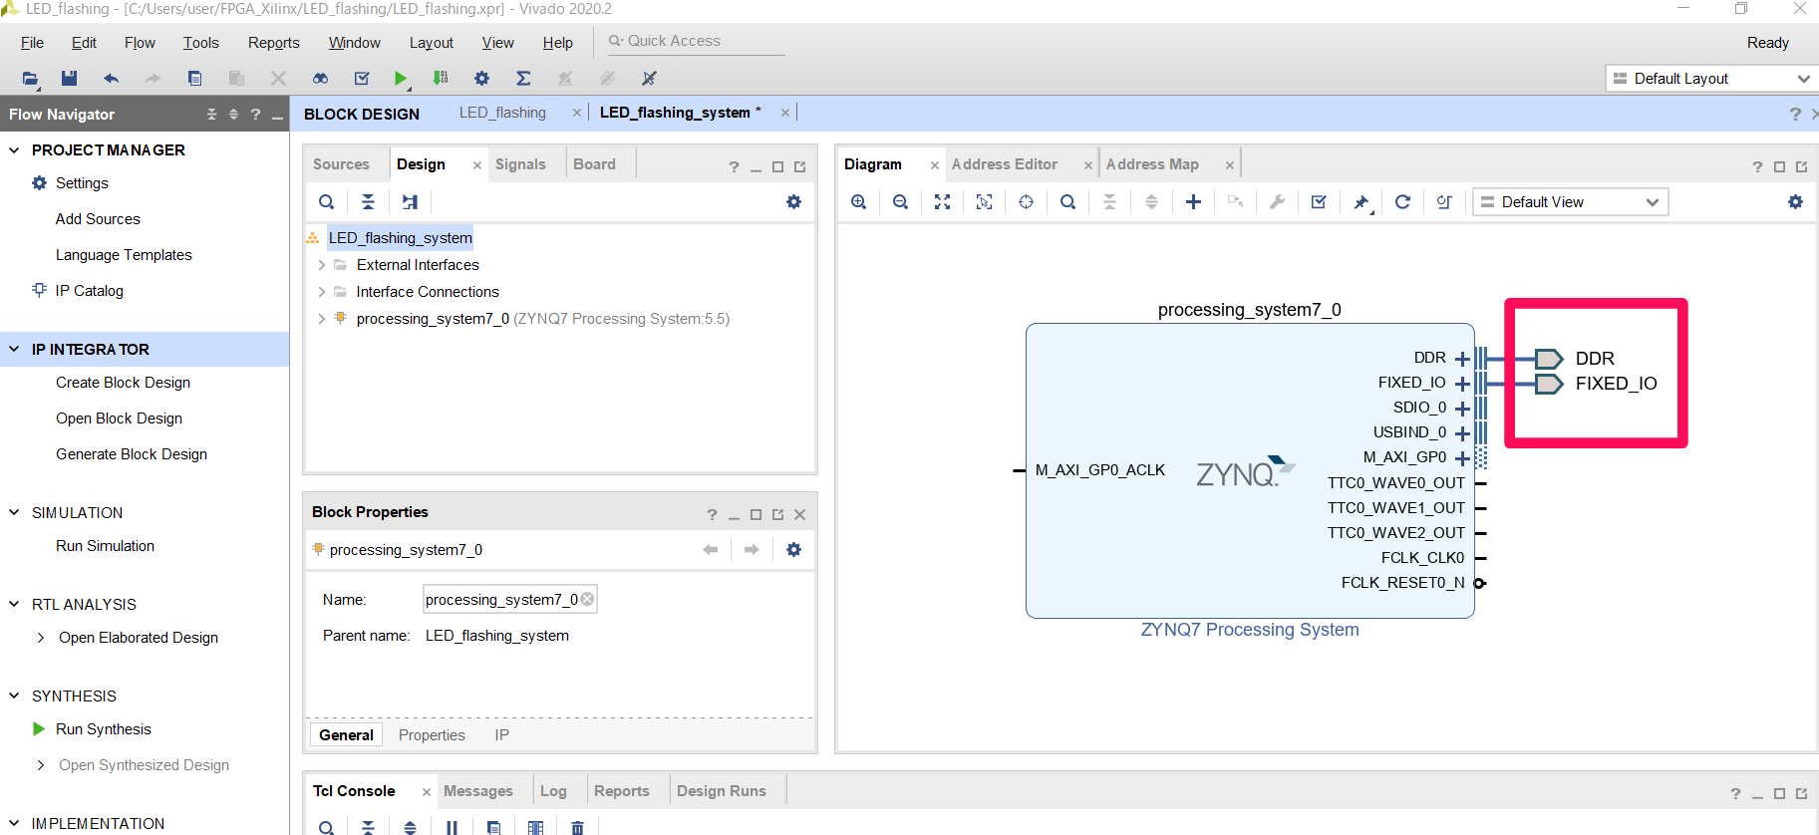Open the Default Layout dropdown
The image size is (1819, 835).
[x=1710, y=79]
